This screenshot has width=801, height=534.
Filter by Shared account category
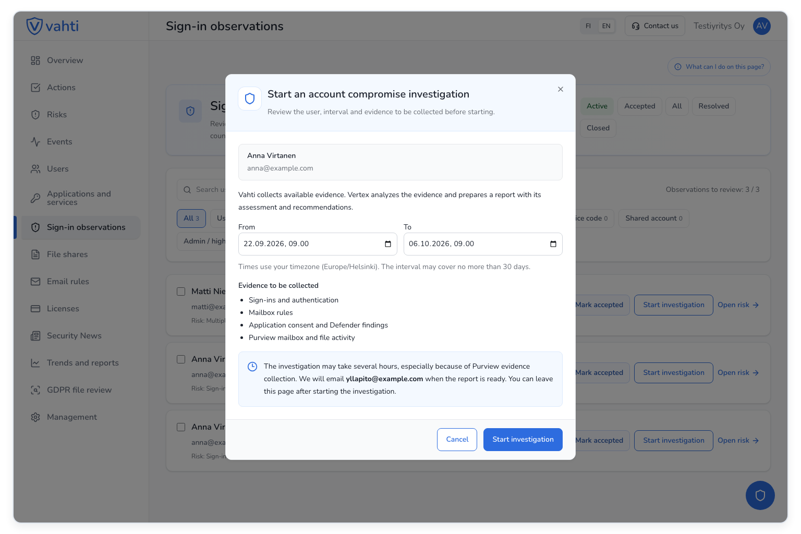pyautogui.click(x=654, y=219)
